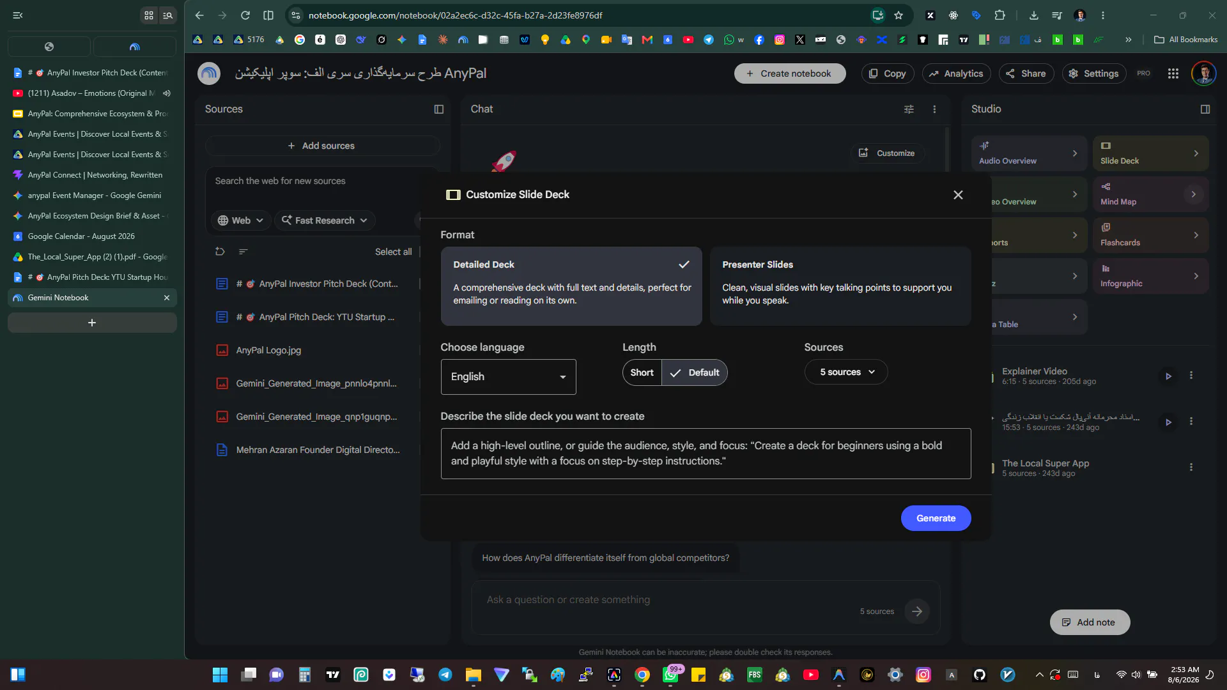
Task: Choose the Short length option
Action: (642, 372)
